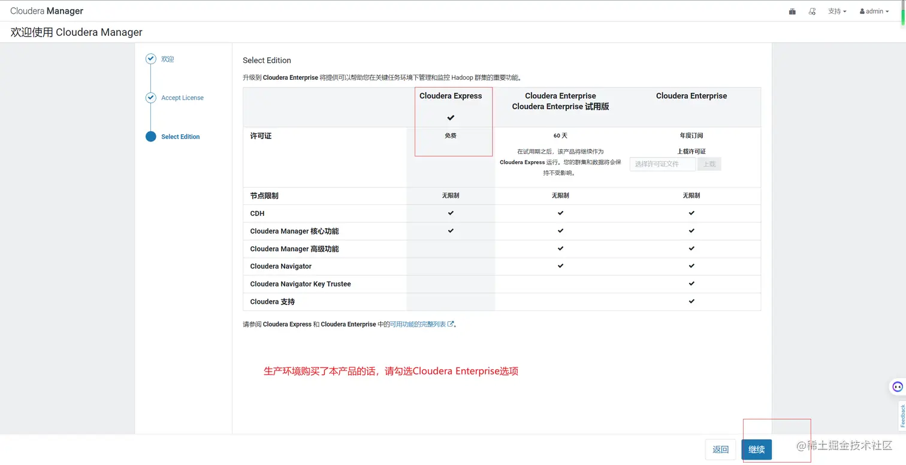Viewport: 906px width, 465px height.
Task: Click the 选择许可证文件 license file field
Action: tap(663, 164)
